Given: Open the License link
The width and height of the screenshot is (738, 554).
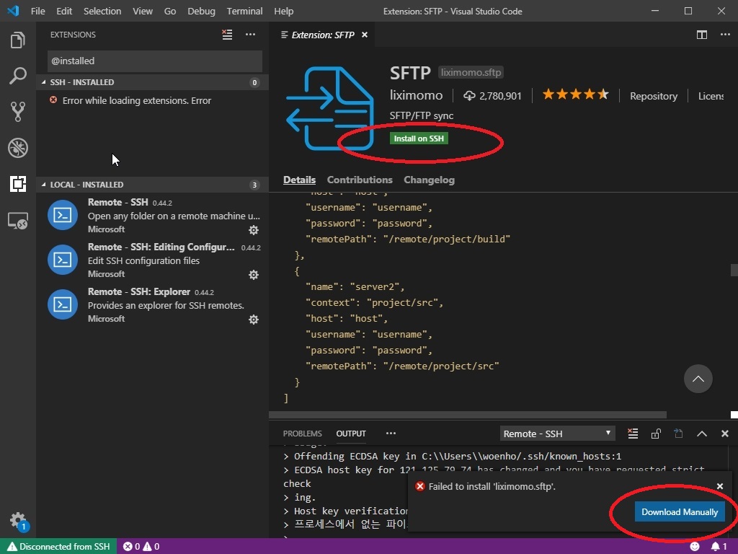Looking at the screenshot, I should click(711, 96).
